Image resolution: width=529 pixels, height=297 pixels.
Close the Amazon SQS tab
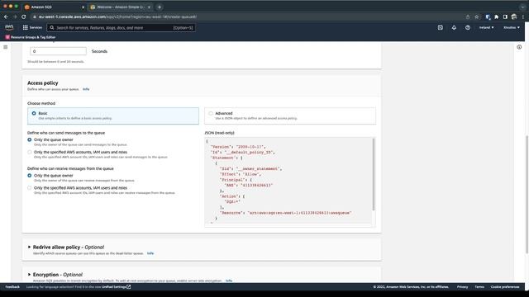[x=83, y=7]
